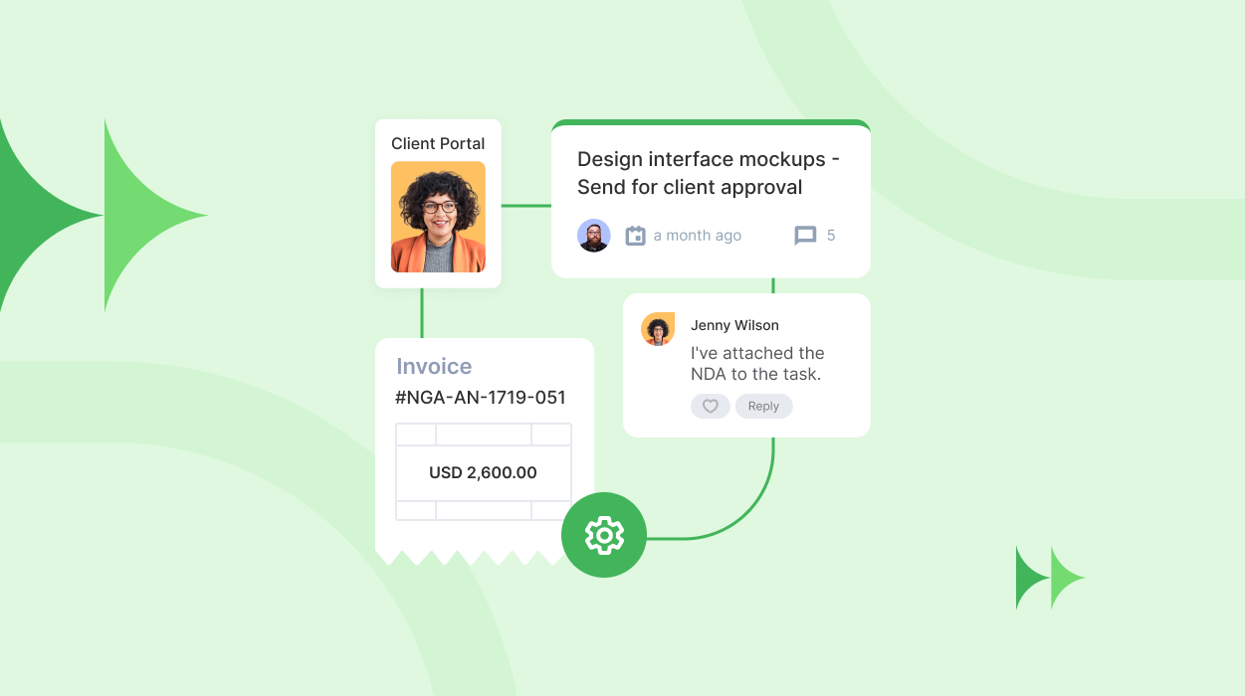Viewport: 1245px width, 696px height.
Task: Open the Design interface mockups task title
Action: click(708, 173)
